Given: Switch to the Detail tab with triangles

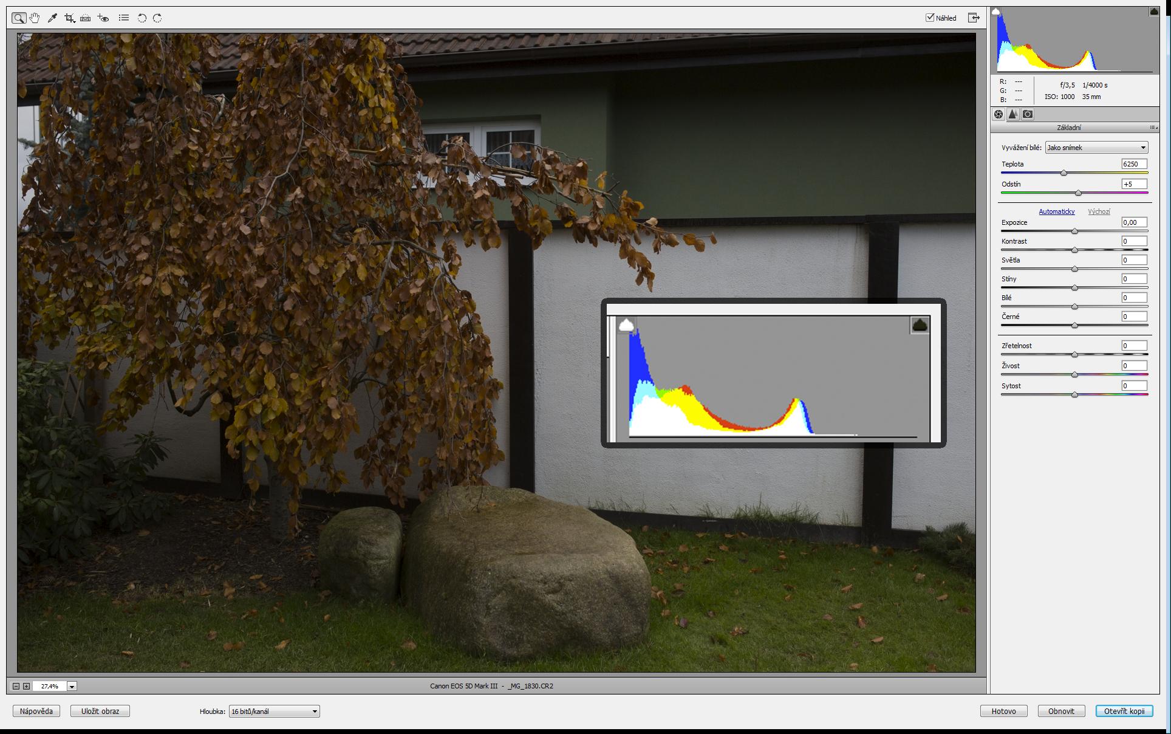Looking at the screenshot, I should click(x=1012, y=114).
